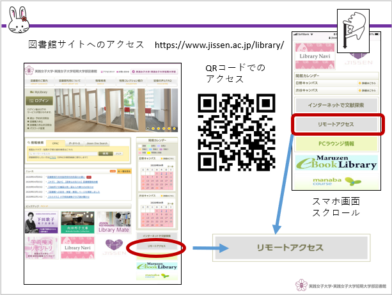Click the 実践女子大学 university site button in the header
The image size is (392, 295).
coord(154,72)
